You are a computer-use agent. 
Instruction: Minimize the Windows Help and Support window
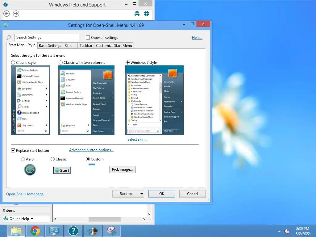pos(126,4)
